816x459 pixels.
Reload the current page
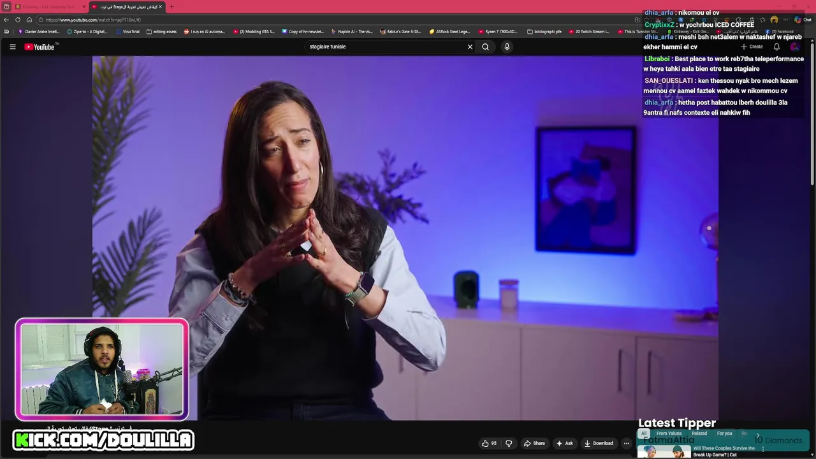point(18,20)
